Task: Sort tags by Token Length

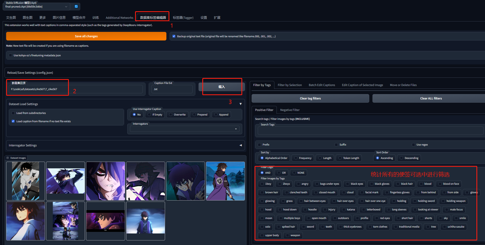Action: point(348,158)
